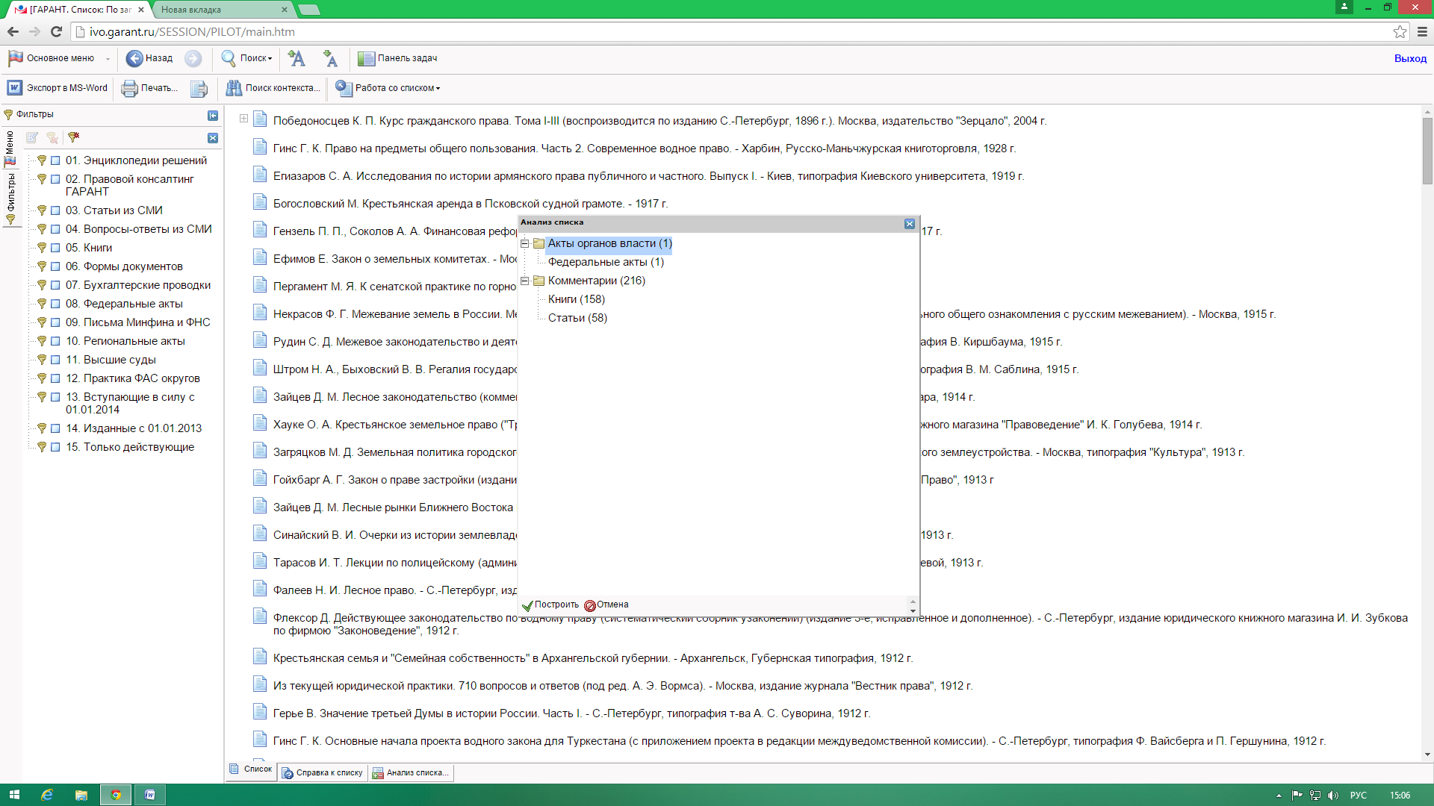Check filter 08. Федеральные акты
The image size is (1434, 806).
click(x=55, y=304)
